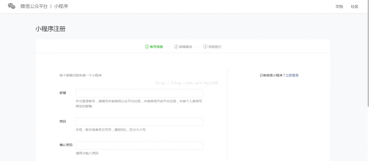The image size is (369, 161).
Task: Click the 每个邮箱仅能申请一个小程序 notice
Action: click(x=80, y=75)
